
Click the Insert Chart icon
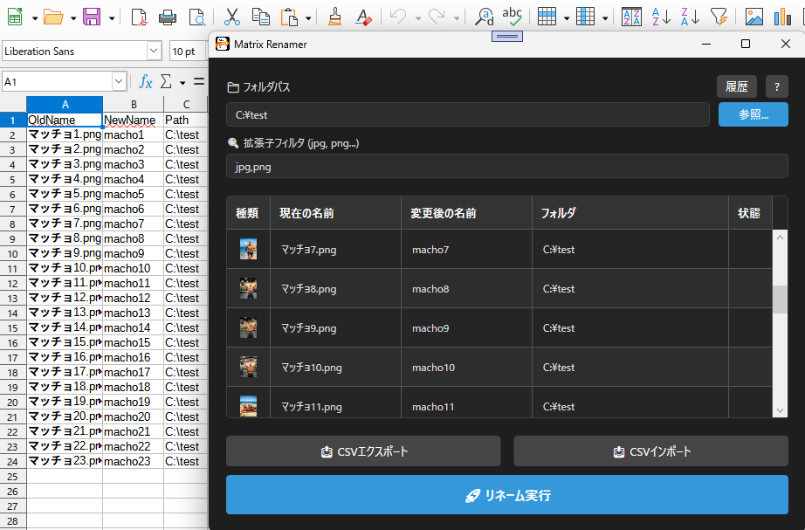click(782, 17)
